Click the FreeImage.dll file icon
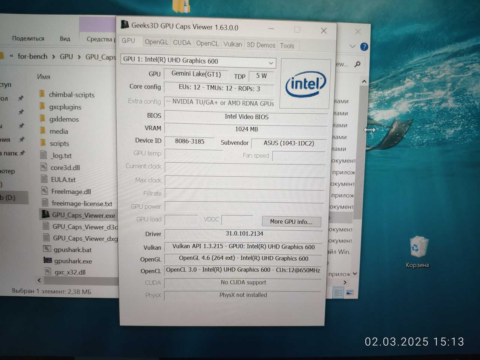480x360 pixels. pos(45,191)
